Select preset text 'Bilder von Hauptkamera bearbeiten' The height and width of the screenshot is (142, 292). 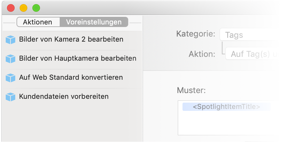point(77,59)
